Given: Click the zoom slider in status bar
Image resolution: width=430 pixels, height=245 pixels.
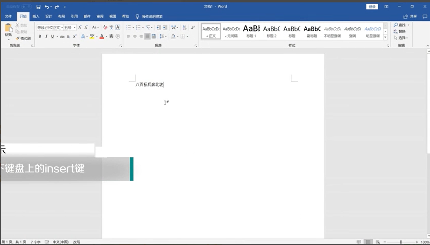Looking at the screenshot, I should tap(401, 242).
